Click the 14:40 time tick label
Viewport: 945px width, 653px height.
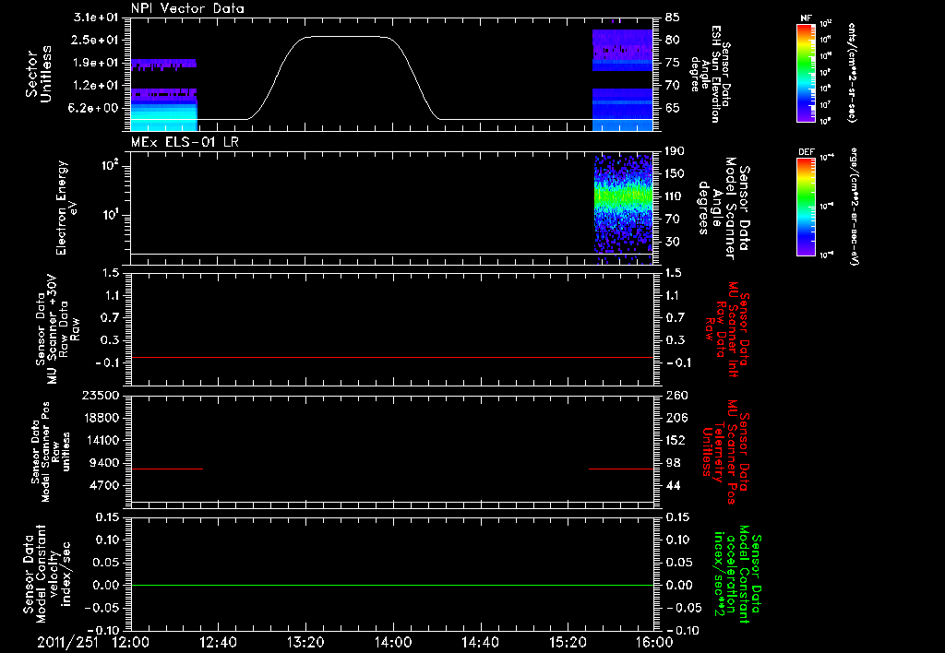[480, 642]
